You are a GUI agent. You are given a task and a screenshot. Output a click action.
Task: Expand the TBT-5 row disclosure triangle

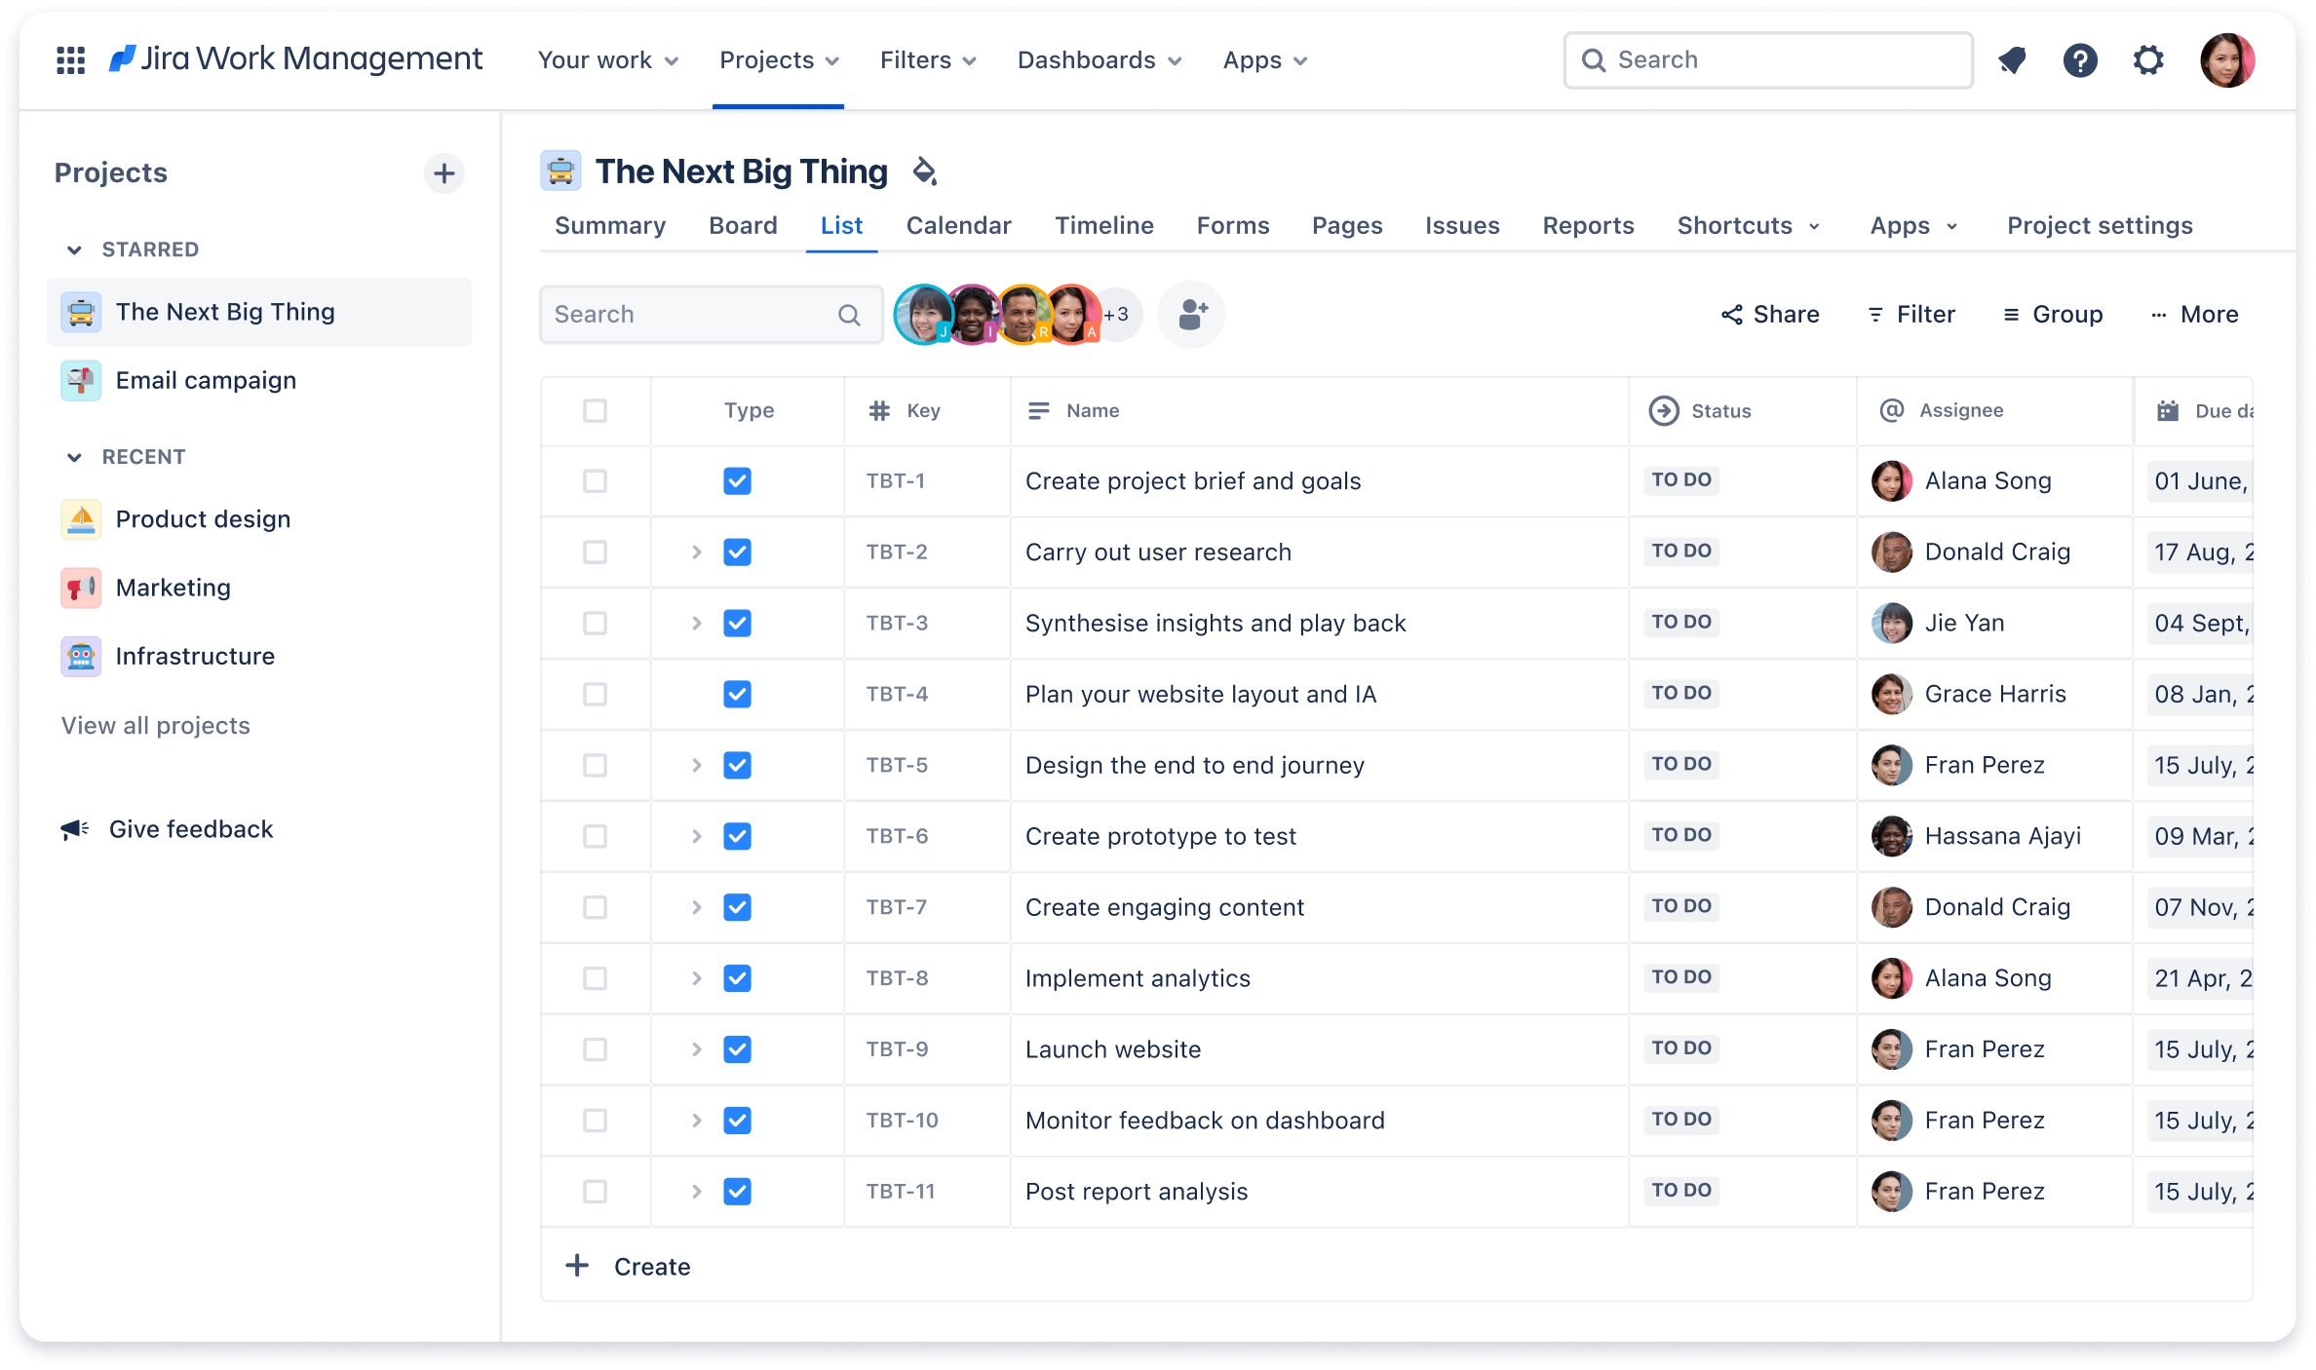[696, 765]
